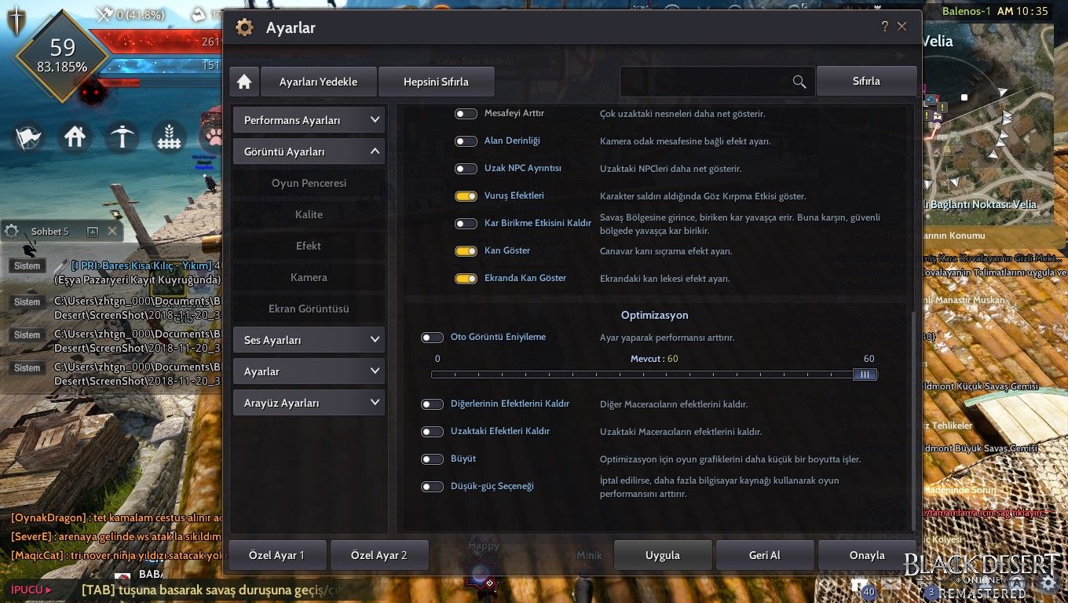The image size is (1068, 603).
Task: Disable Vuruş Efektleri switch
Action: [x=466, y=196]
